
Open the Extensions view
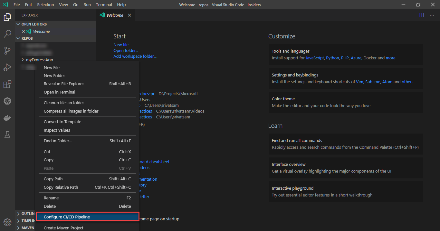(x=7, y=84)
